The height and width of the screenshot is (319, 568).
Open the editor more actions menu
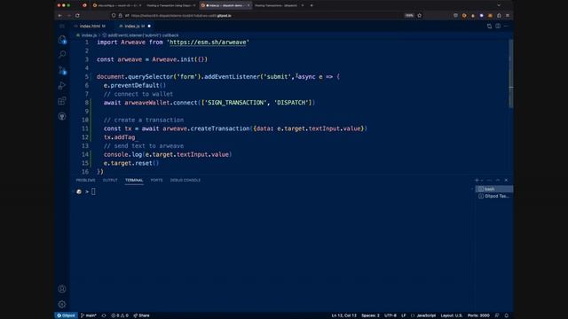point(507,26)
